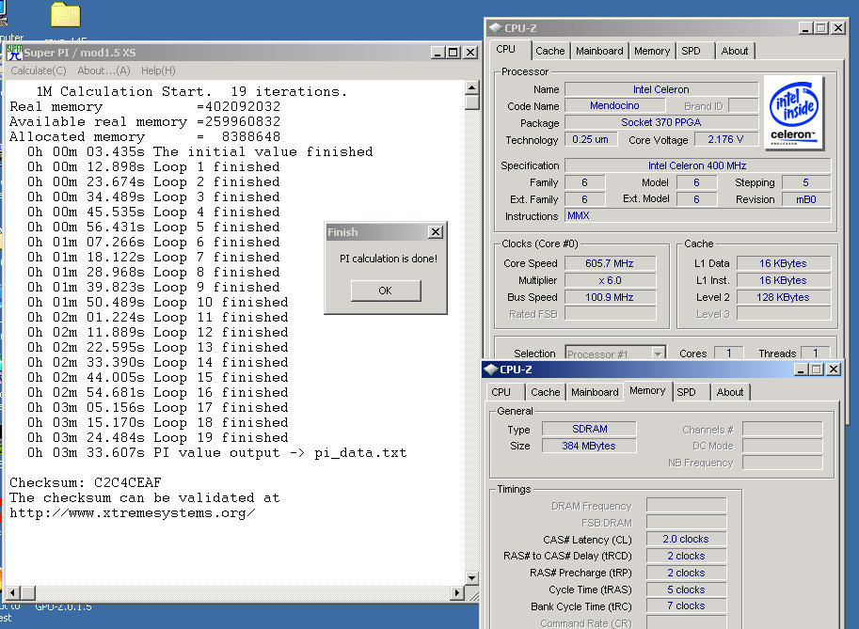Click Revision value mB0
The width and height of the screenshot is (859, 629).
click(x=806, y=199)
